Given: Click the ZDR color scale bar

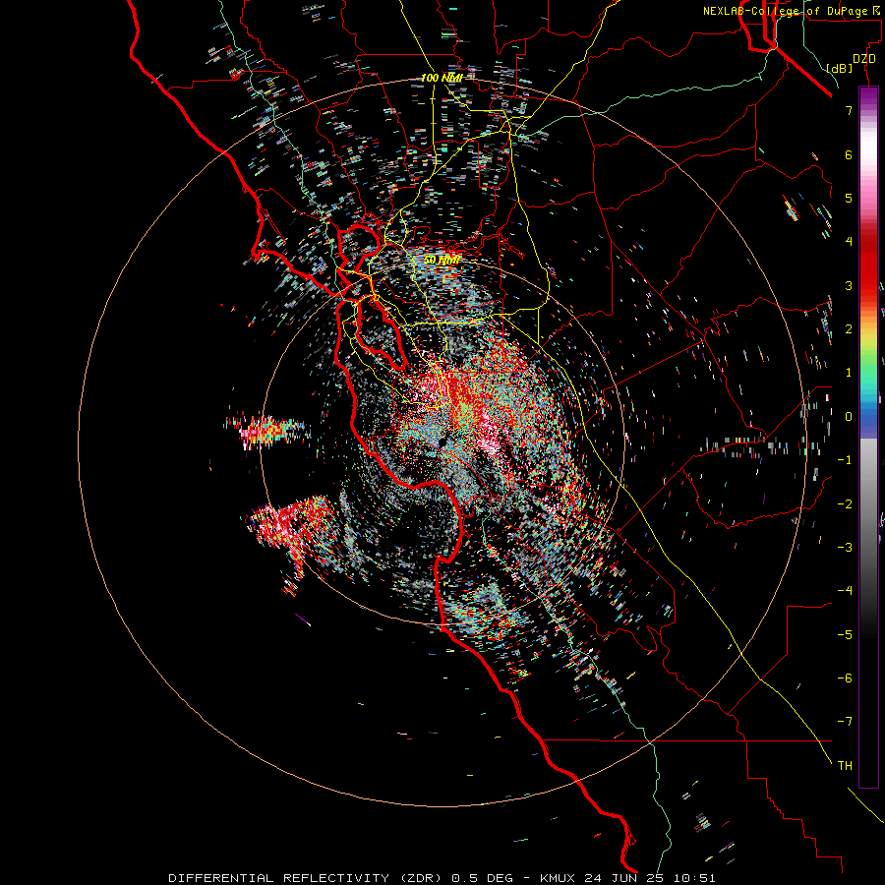Looking at the screenshot, I should 868,437.
